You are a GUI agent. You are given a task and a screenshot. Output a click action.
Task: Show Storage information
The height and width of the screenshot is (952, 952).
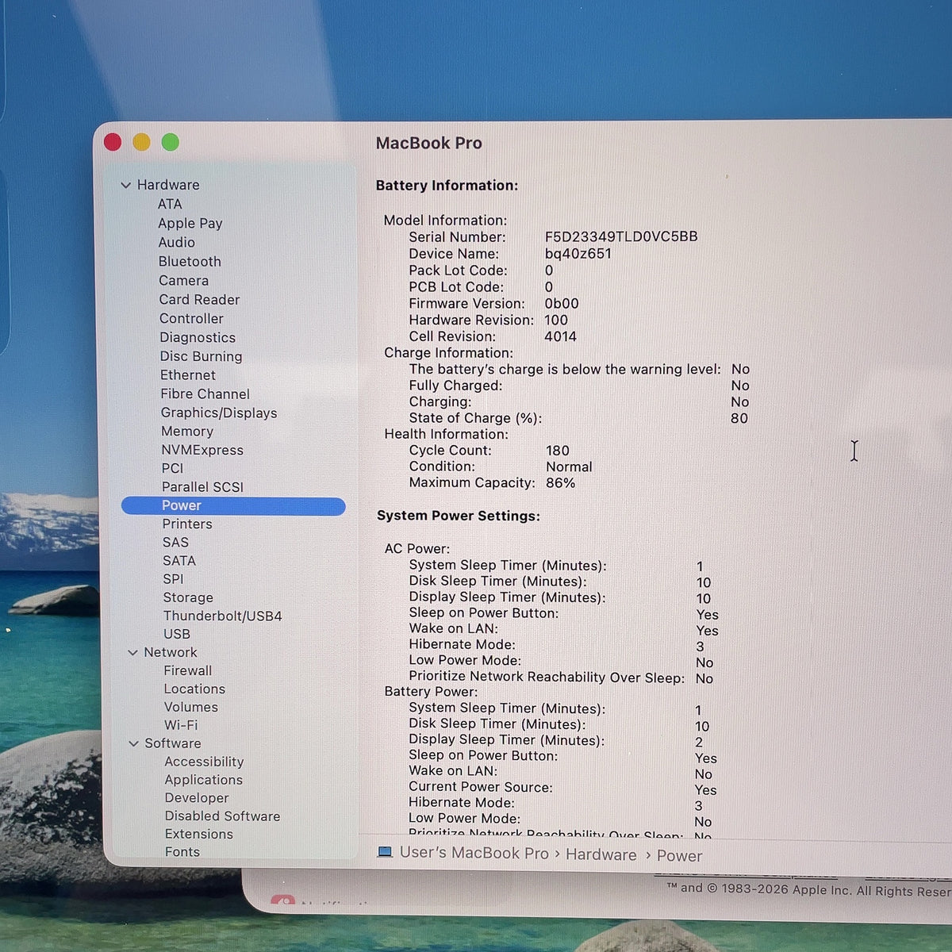[188, 597]
